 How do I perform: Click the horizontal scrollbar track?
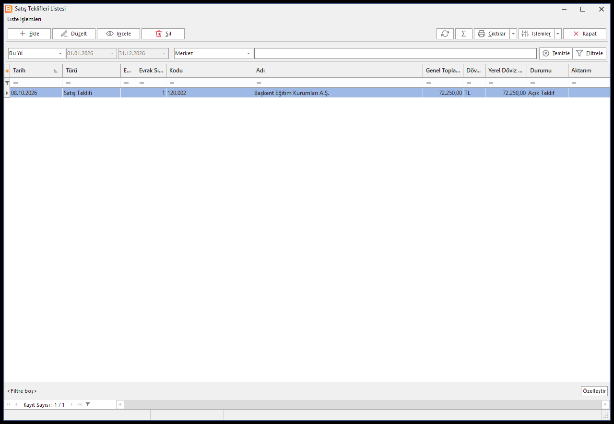click(x=363, y=404)
